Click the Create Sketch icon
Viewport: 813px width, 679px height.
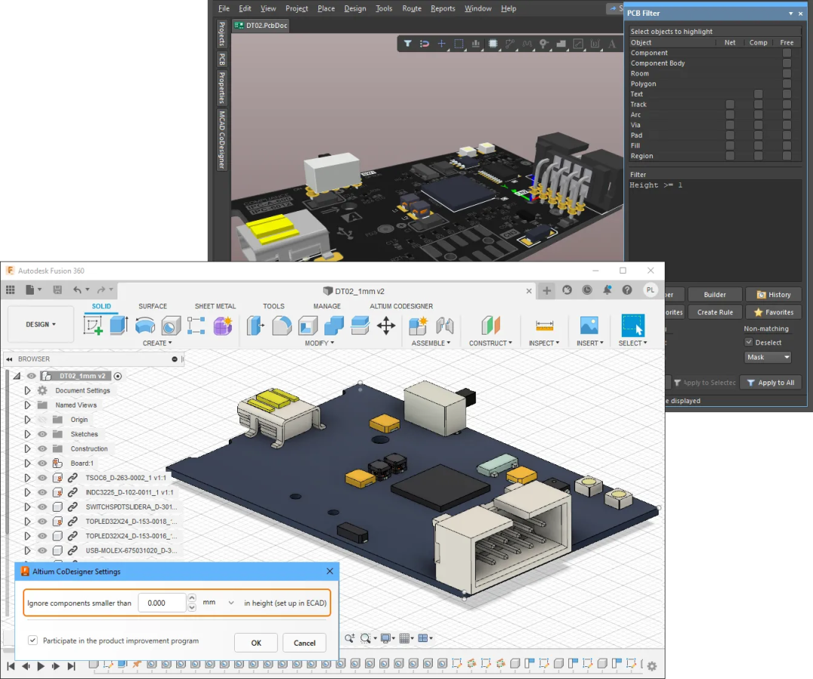click(93, 326)
